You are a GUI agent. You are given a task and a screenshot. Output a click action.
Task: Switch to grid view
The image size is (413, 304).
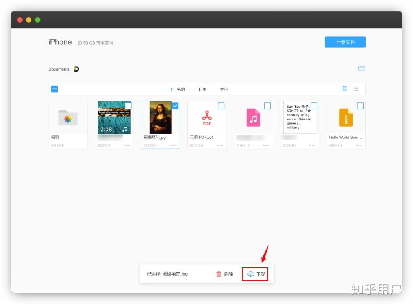[x=345, y=89]
